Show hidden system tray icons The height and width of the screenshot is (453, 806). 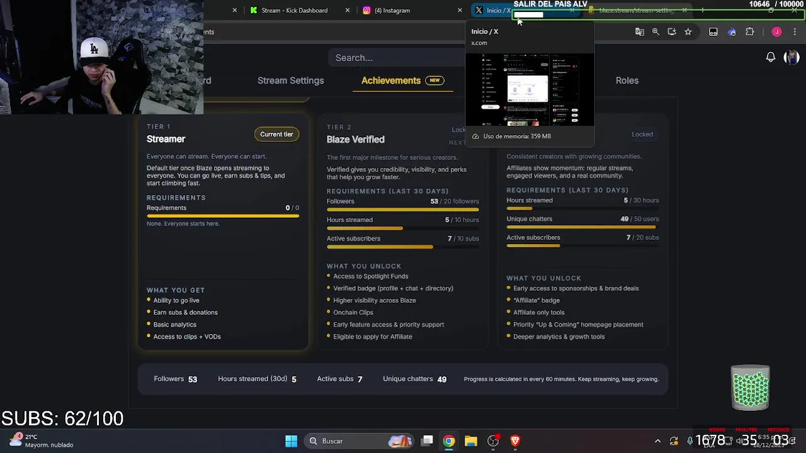[657, 441]
